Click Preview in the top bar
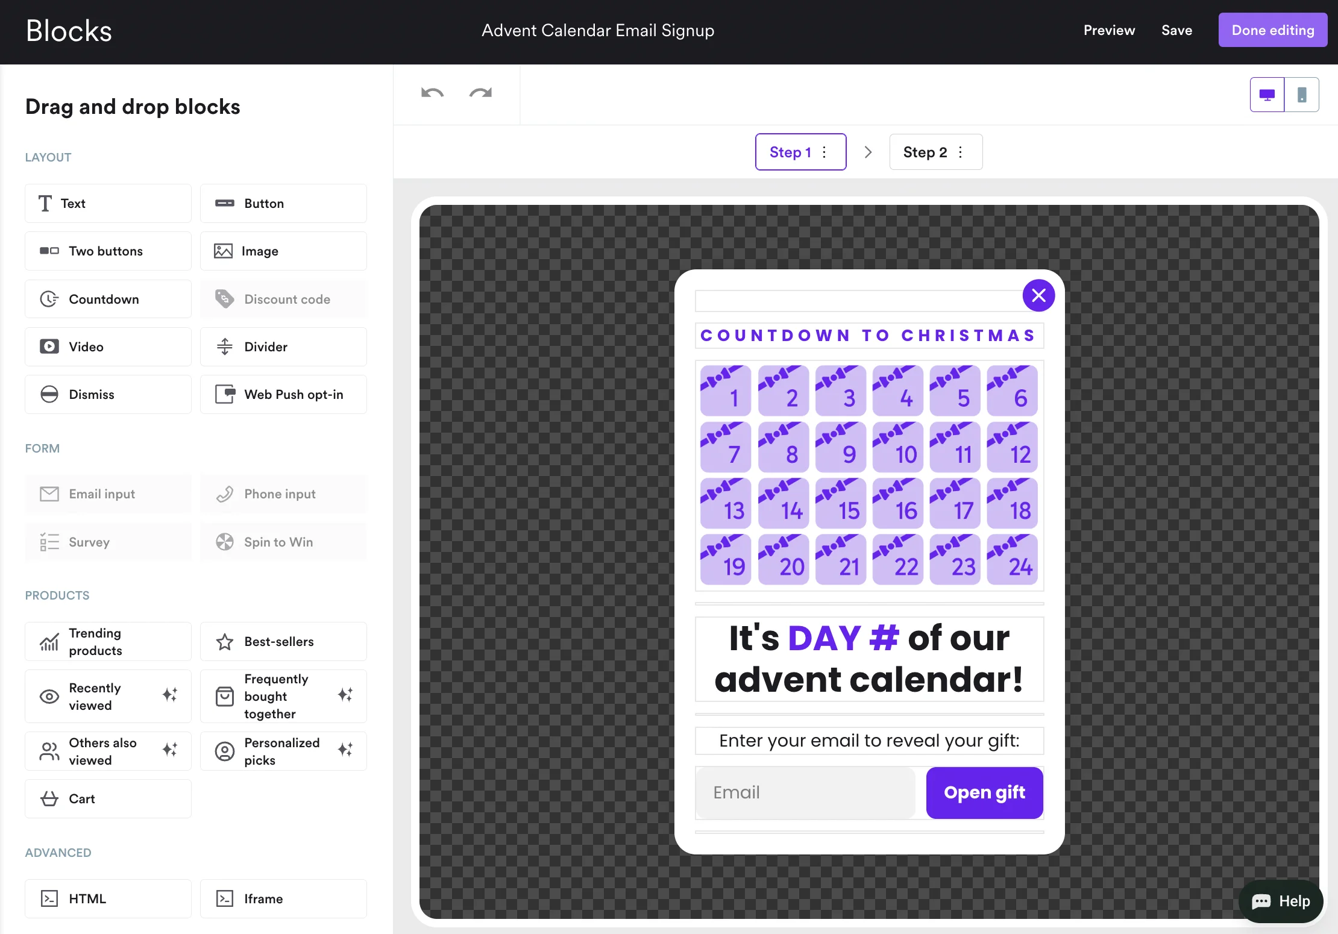Viewport: 1338px width, 934px height. pyautogui.click(x=1109, y=30)
